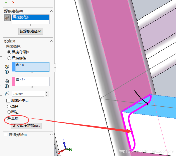The width and height of the screenshot is (176, 156).
Task: Collapse the 焊接路径(P) section
Action: (51, 11)
